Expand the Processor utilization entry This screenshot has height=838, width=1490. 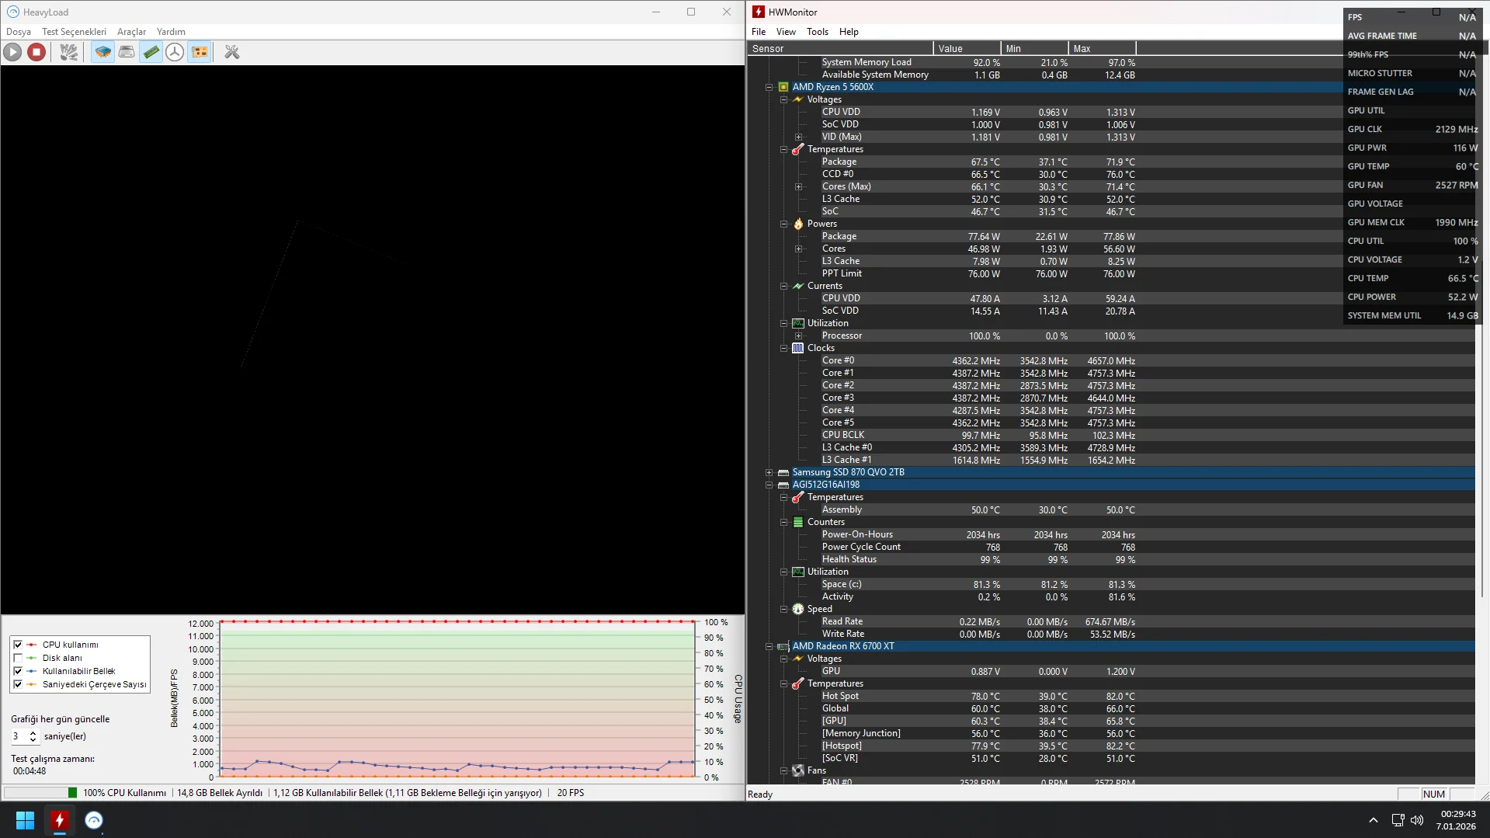798,336
